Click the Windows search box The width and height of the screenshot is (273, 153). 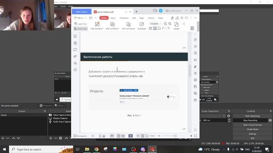point(41,149)
